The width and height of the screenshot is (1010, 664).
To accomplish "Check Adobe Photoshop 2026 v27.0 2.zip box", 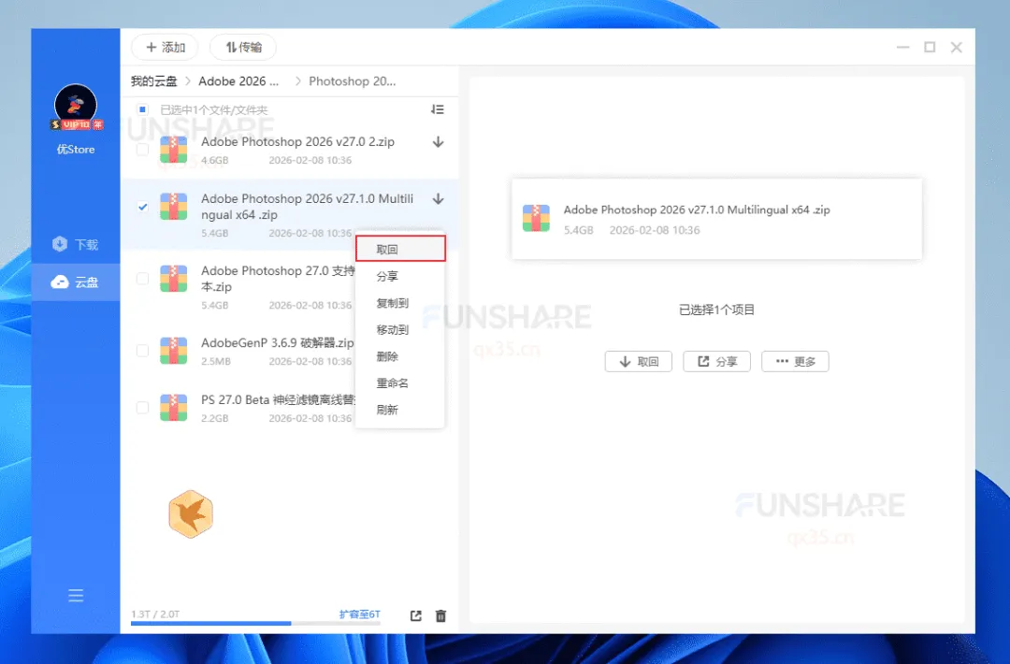I will point(142,150).
